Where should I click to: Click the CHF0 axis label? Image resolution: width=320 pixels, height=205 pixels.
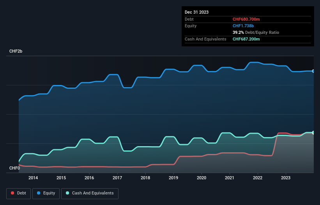tap(15, 168)
